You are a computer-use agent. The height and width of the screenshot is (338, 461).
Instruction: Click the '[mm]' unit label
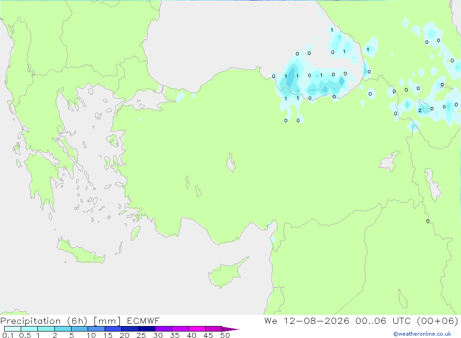[107, 321]
